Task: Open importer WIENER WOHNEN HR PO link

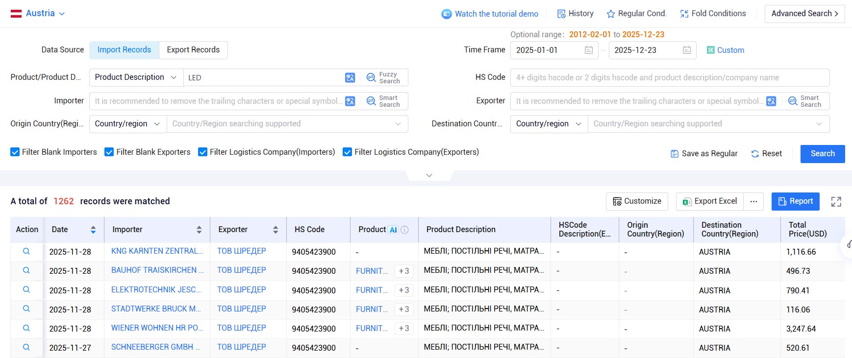Action: (x=157, y=328)
